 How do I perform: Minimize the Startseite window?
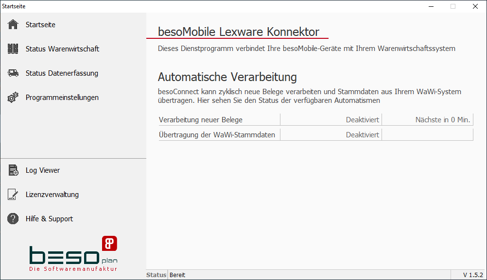coord(431,6)
